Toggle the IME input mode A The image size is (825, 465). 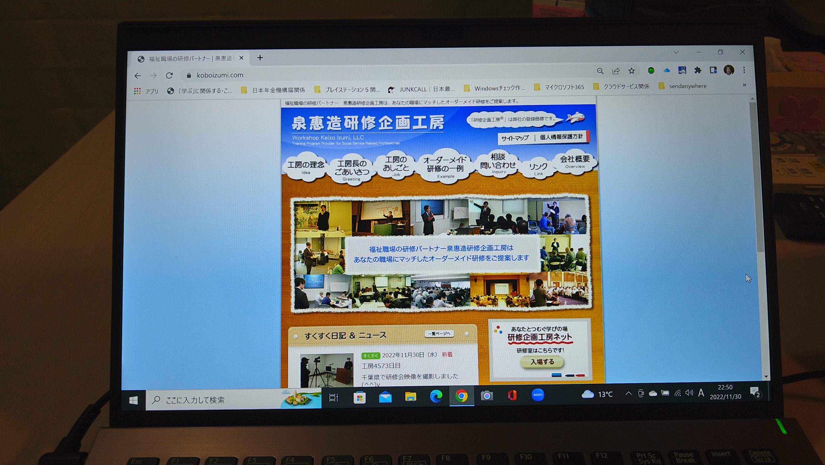click(x=701, y=392)
